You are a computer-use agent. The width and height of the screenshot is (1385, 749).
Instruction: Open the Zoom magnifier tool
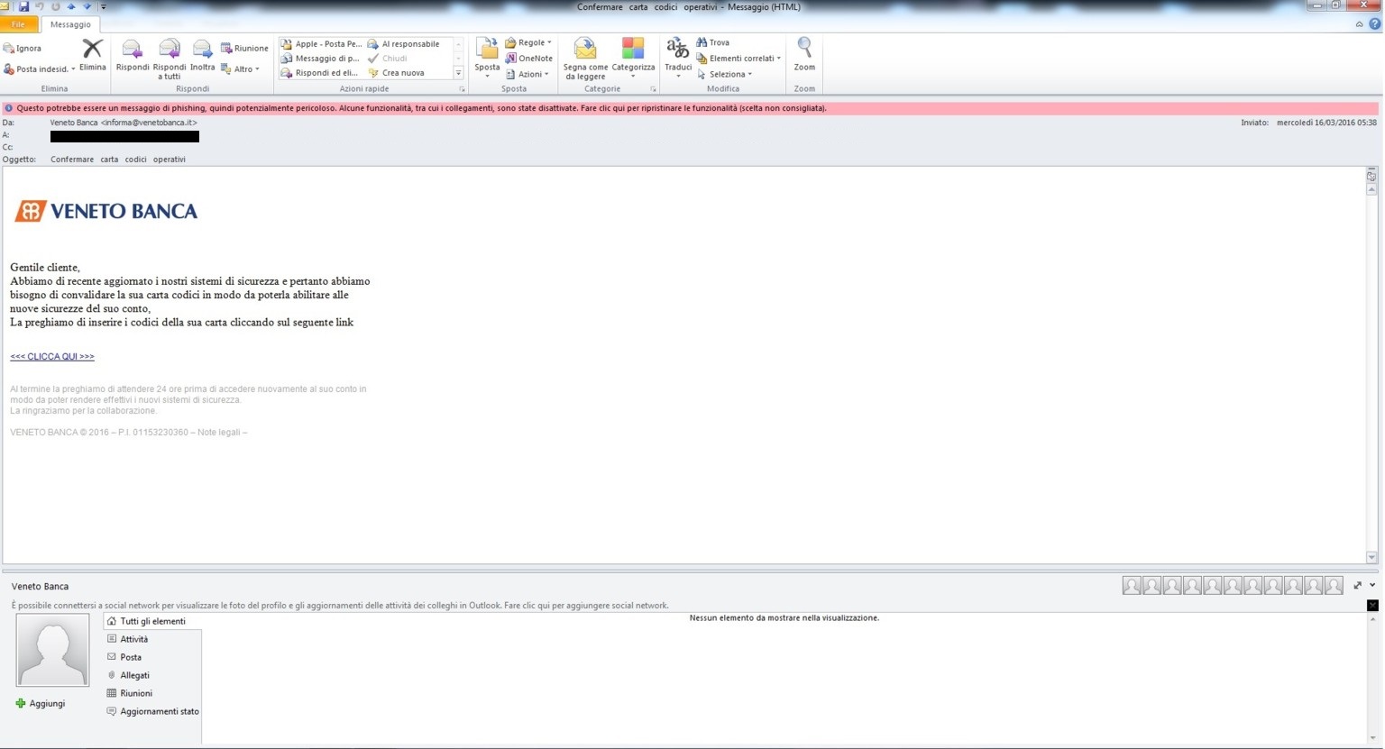pyautogui.click(x=804, y=56)
